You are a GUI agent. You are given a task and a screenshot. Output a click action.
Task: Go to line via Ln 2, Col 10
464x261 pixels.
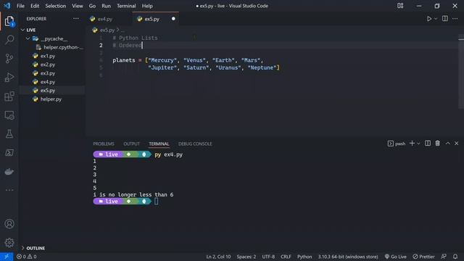(x=218, y=257)
